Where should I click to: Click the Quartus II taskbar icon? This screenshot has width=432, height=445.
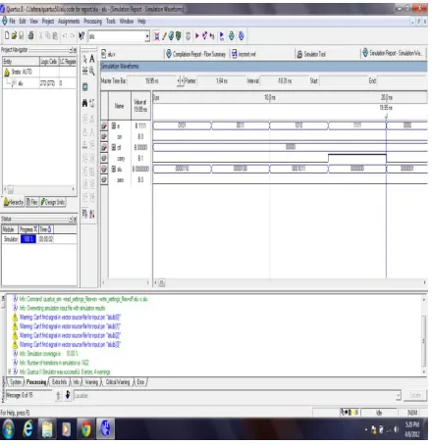click(x=105, y=428)
